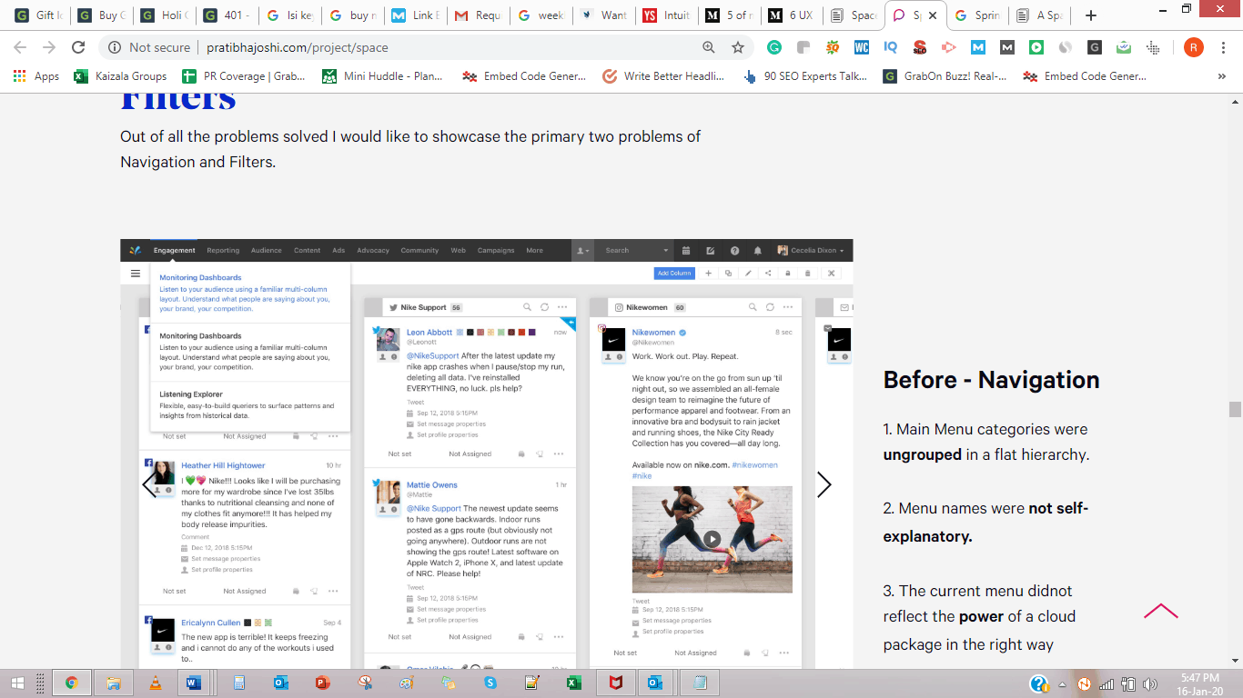The image size is (1243, 698).
Task: Click the pink scroll-to-top arrow icon
Action: tap(1160, 612)
